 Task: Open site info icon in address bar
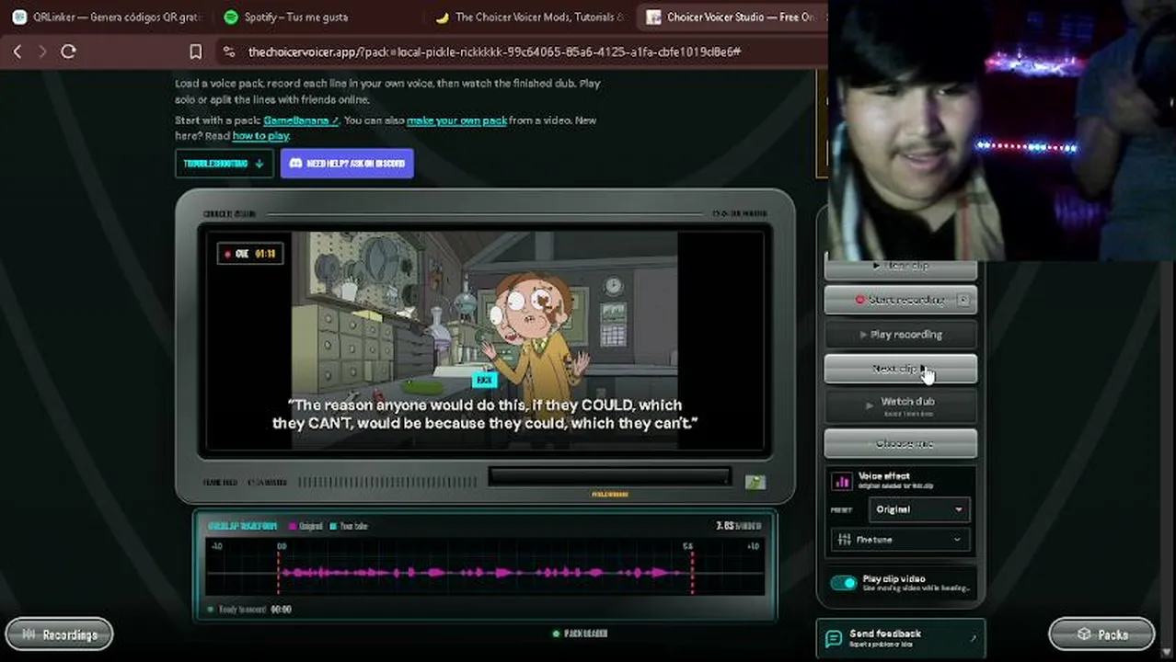pyautogui.click(x=228, y=51)
